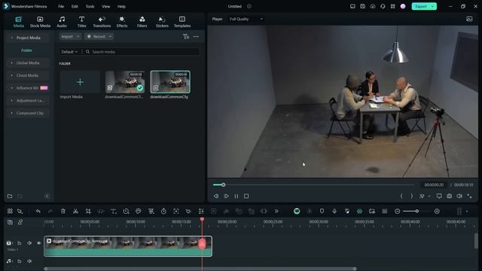Toggle Video 1 track visibility eye

[38, 243]
